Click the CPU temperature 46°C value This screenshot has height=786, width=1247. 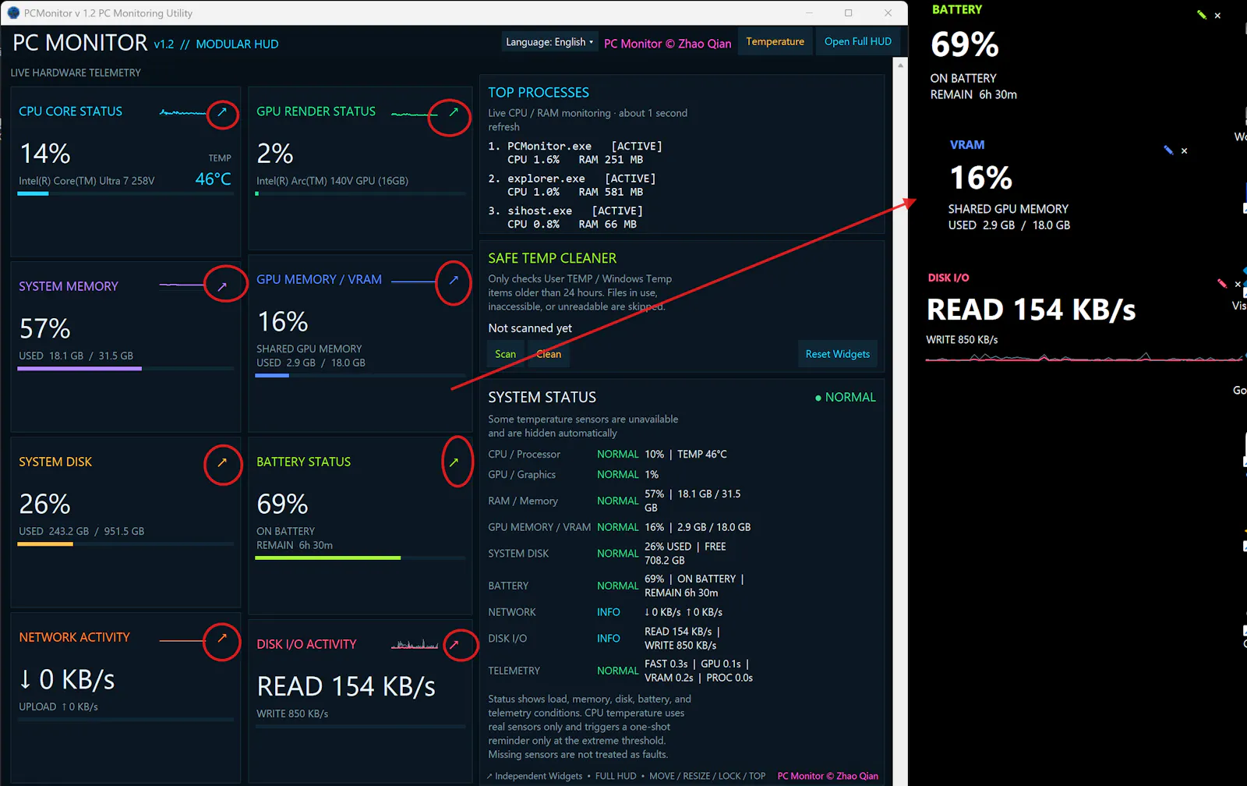pyautogui.click(x=213, y=179)
